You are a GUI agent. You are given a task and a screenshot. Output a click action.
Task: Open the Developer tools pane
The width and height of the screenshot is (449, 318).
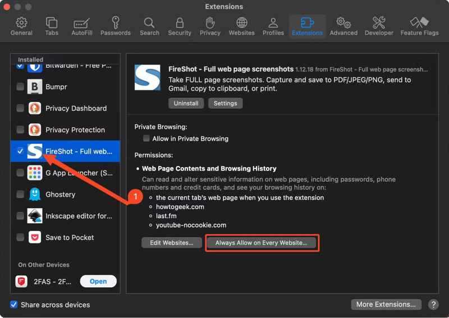(x=379, y=26)
